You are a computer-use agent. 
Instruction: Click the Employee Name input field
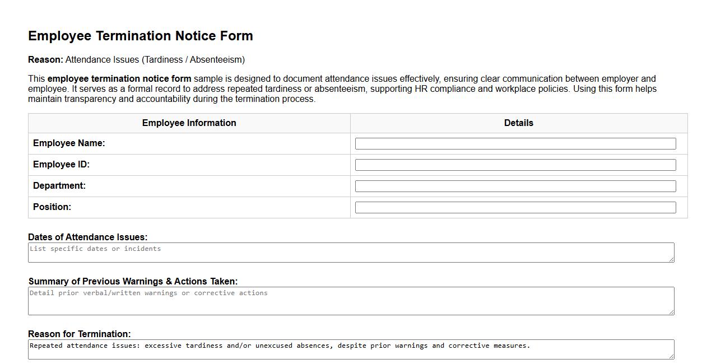(515, 143)
